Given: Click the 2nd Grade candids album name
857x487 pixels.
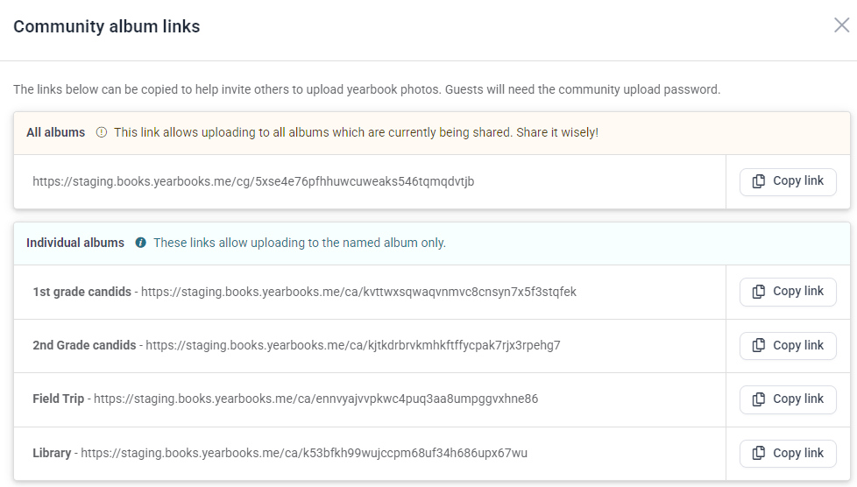Looking at the screenshot, I should pyautogui.click(x=84, y=345).
